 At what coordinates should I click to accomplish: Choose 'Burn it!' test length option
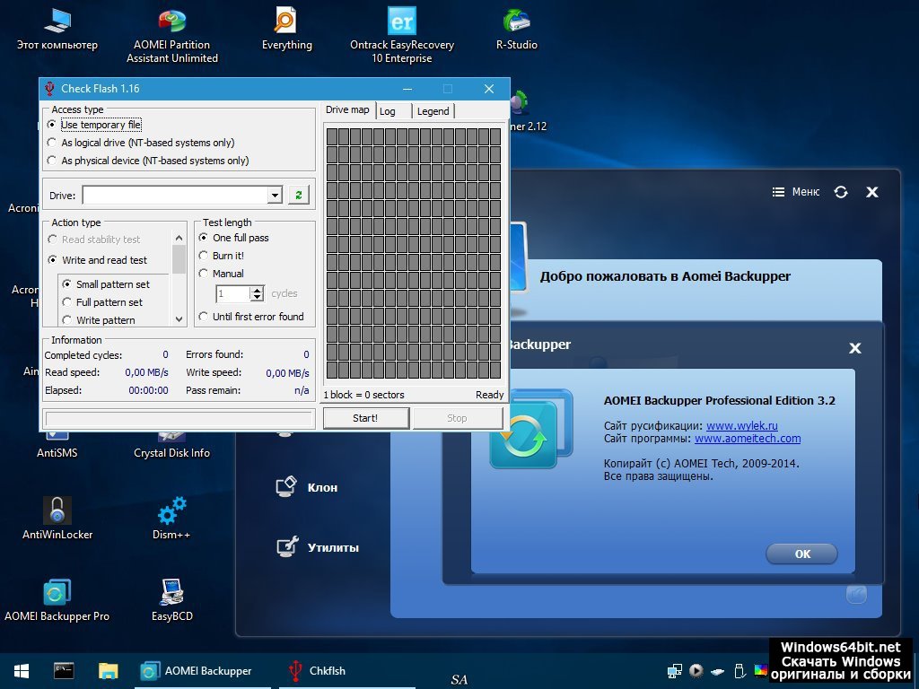pyautogui.click(x=204, y=256)
